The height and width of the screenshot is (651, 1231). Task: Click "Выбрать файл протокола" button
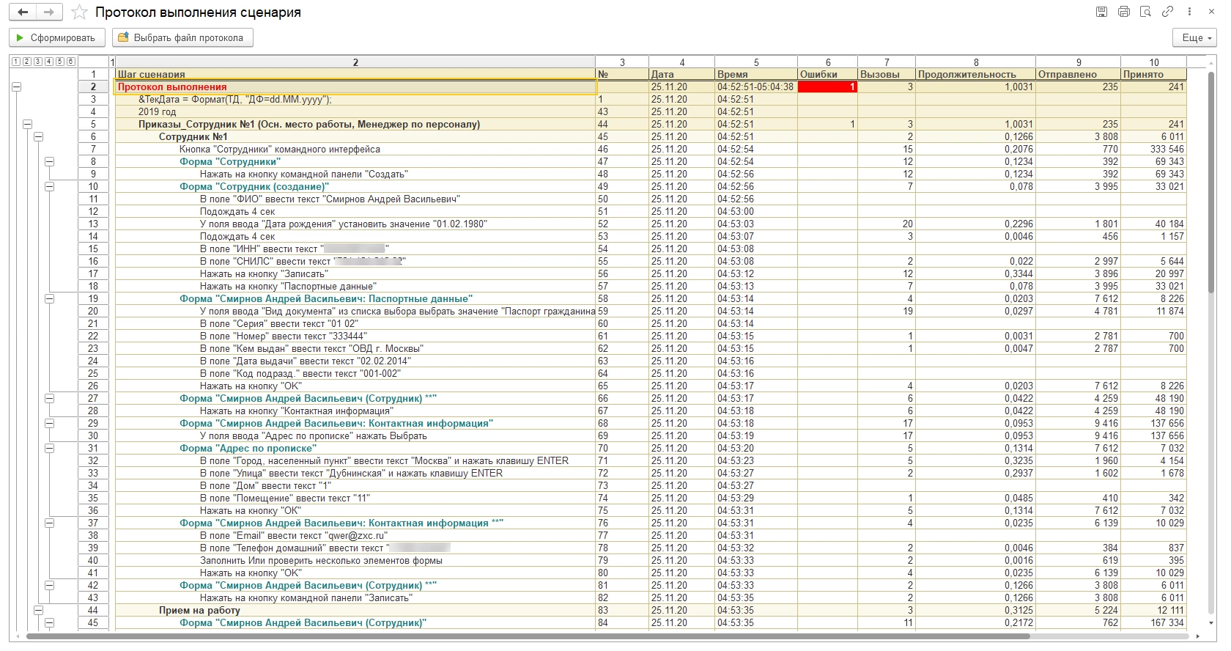click(182, 37)
